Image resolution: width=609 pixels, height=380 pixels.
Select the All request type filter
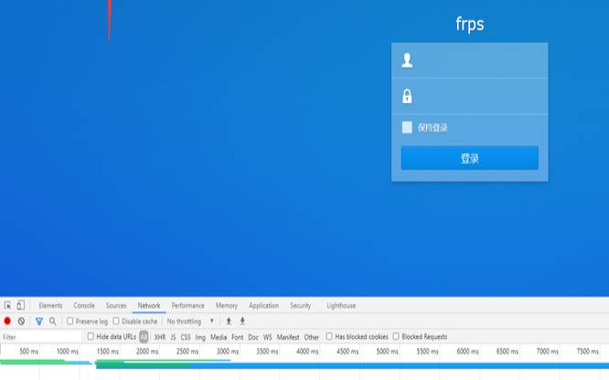pyautogui.click(x=144, y=336)
